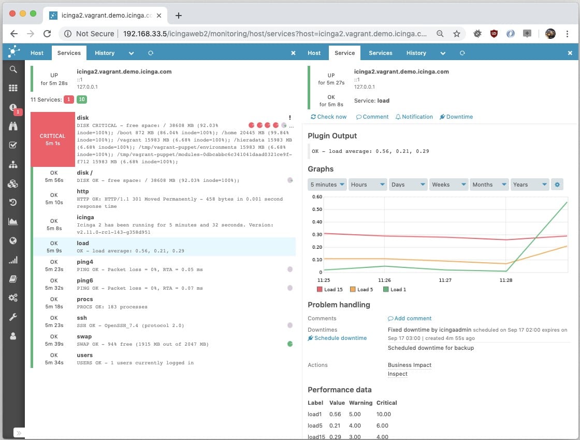Open the Chrome three-dot menu
Screen dimensions: 580x440
click(x=567, y=34)
